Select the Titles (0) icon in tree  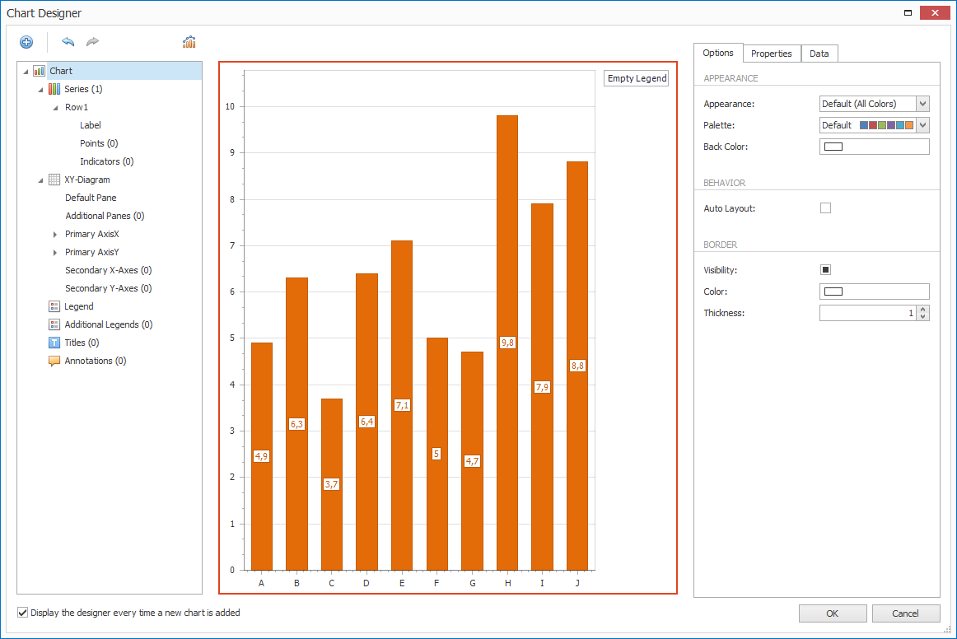[54, 343]
